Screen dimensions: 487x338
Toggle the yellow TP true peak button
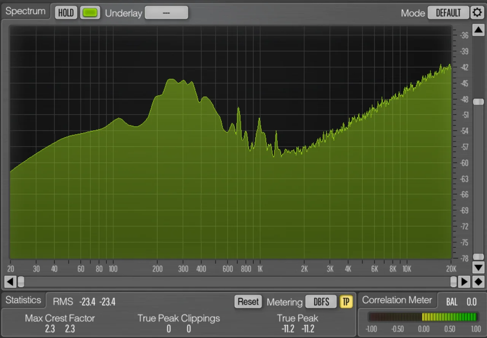(x=346, y=301)
